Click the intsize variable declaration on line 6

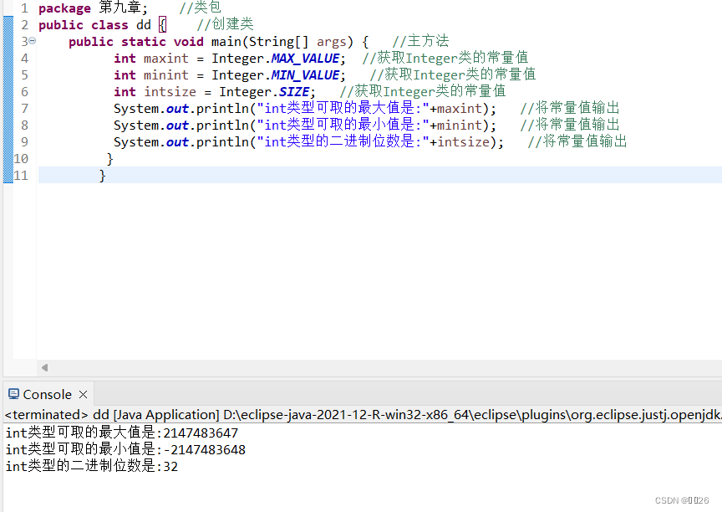point(170,92)
